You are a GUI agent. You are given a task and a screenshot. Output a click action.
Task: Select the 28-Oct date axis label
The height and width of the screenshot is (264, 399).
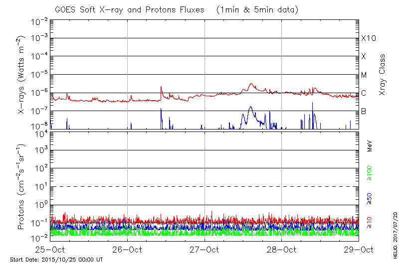[282, 250]
